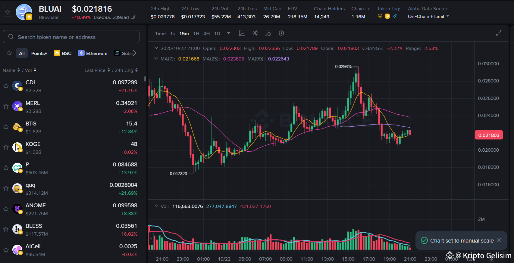Click the P token icon
The width and height of the screenshot is (514, 263).
17,168
